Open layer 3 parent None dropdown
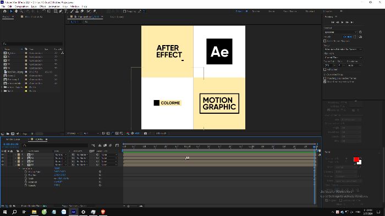This screenshot has width=385, height=216. [109, 161]
